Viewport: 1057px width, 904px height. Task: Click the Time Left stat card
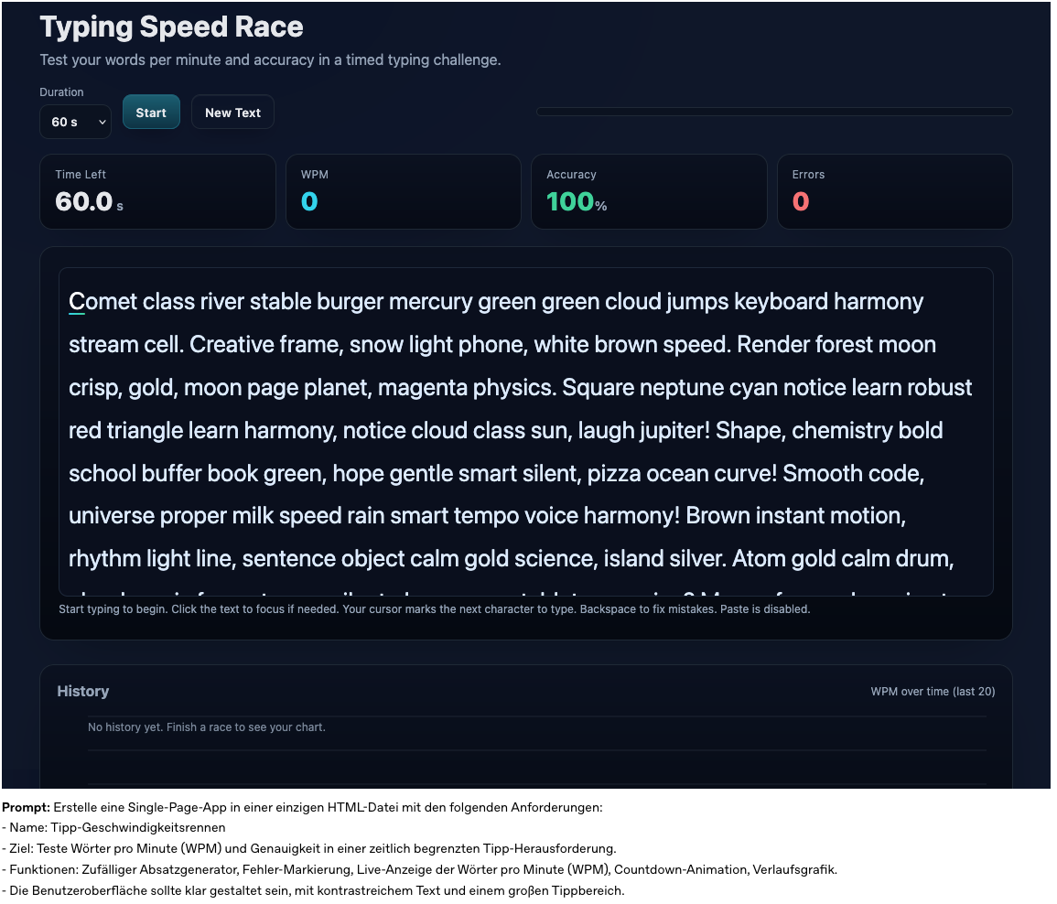pos(157,192)
